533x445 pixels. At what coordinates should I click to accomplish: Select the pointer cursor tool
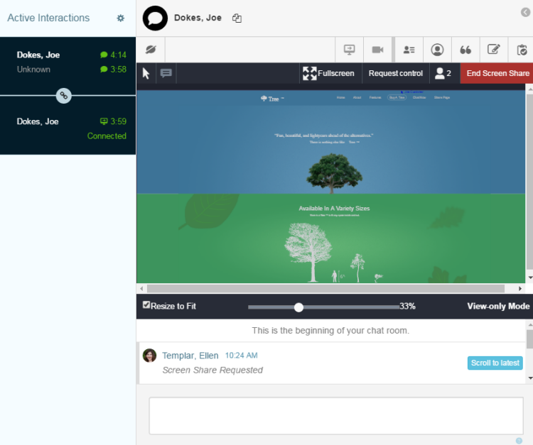pyautogui.click(x=146, y=73)
